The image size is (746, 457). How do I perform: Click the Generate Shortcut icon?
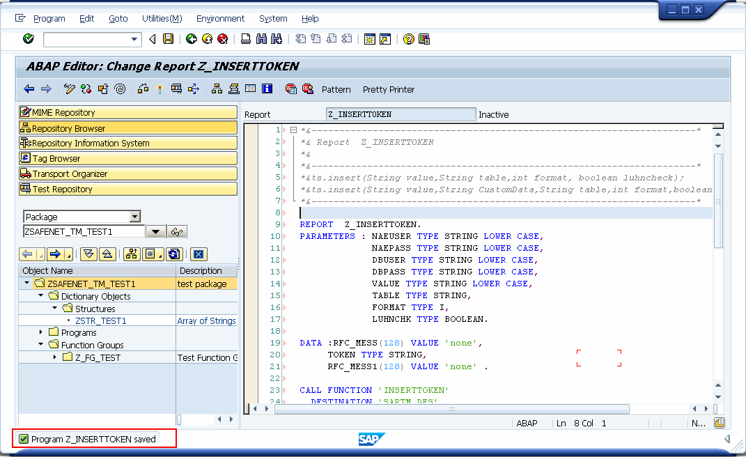(385, 39)
